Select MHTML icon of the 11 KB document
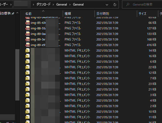 tap(28, 117)
